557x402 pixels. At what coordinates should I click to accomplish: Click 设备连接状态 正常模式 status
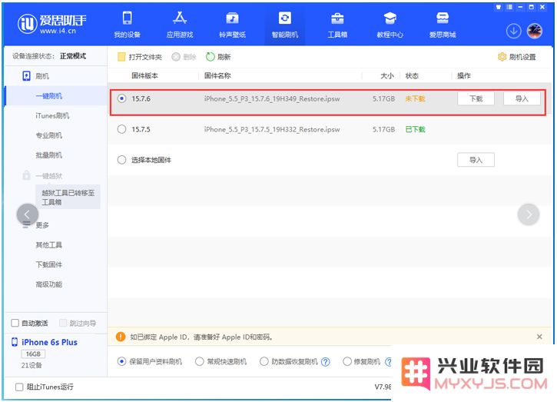click(x=49, y=56)
